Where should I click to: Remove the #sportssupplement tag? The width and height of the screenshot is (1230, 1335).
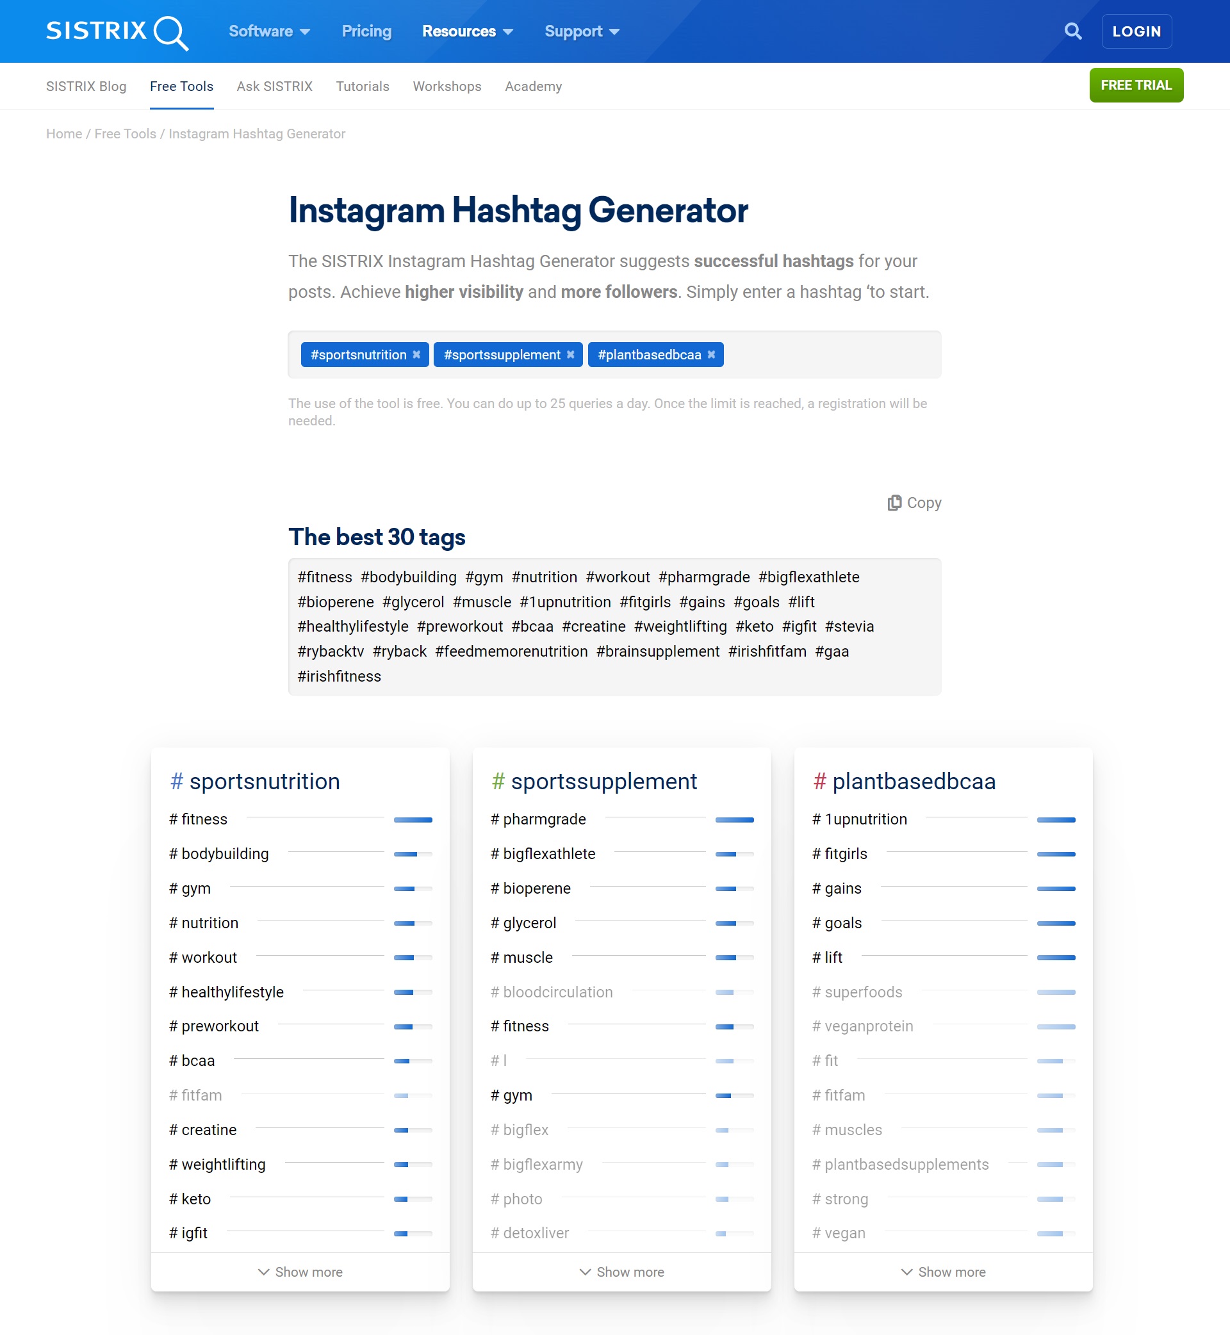point(570,355)
